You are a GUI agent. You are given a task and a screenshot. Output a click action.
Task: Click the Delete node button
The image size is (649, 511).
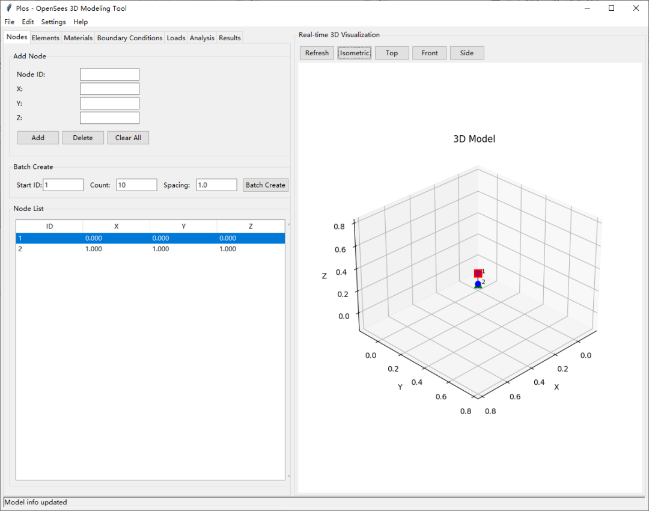click(x=83, y=138)
